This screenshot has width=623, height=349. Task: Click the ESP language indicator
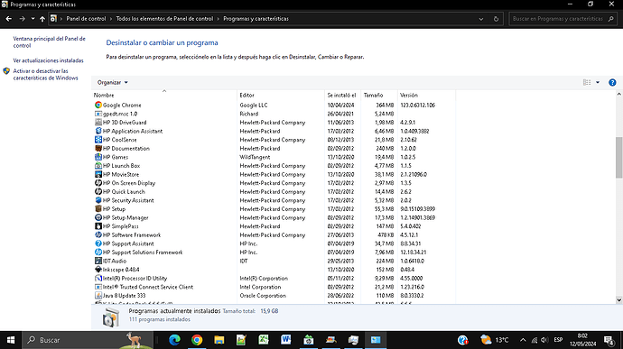[x=558, y=340]
